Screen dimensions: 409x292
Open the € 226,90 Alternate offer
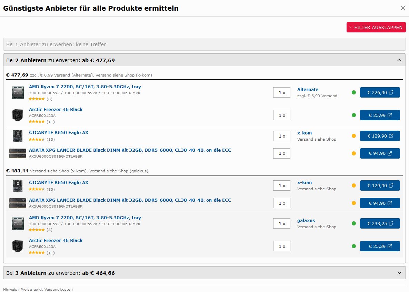coord(380,92)
